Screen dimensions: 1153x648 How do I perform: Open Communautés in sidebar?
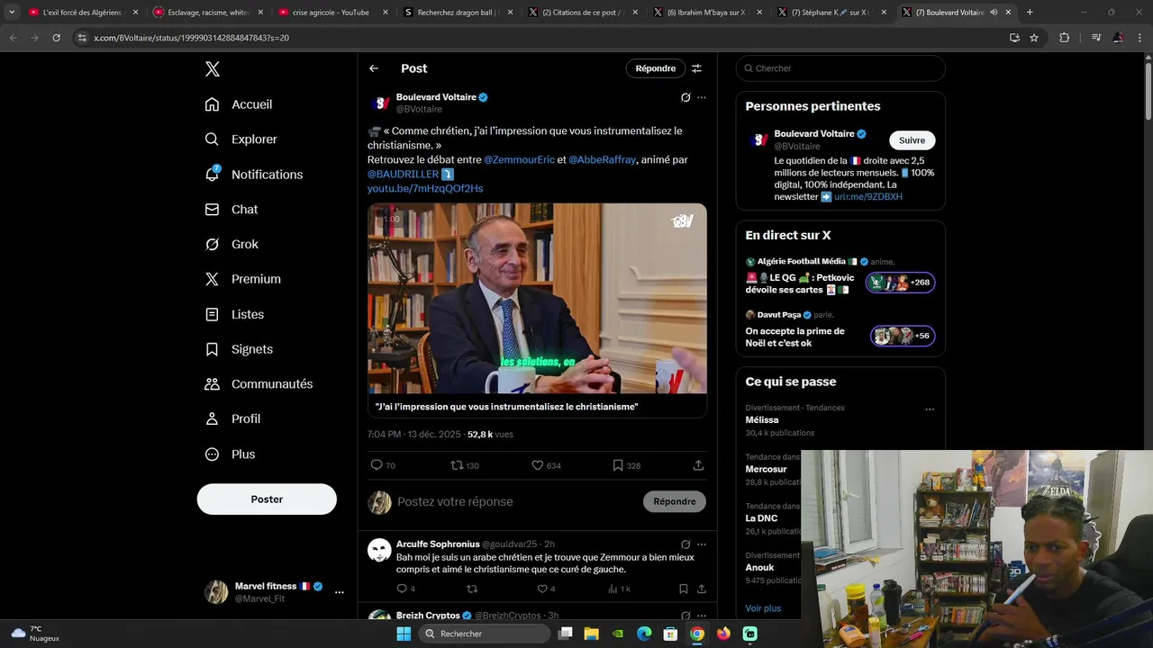pyautogui.click(x=259, y=384)
